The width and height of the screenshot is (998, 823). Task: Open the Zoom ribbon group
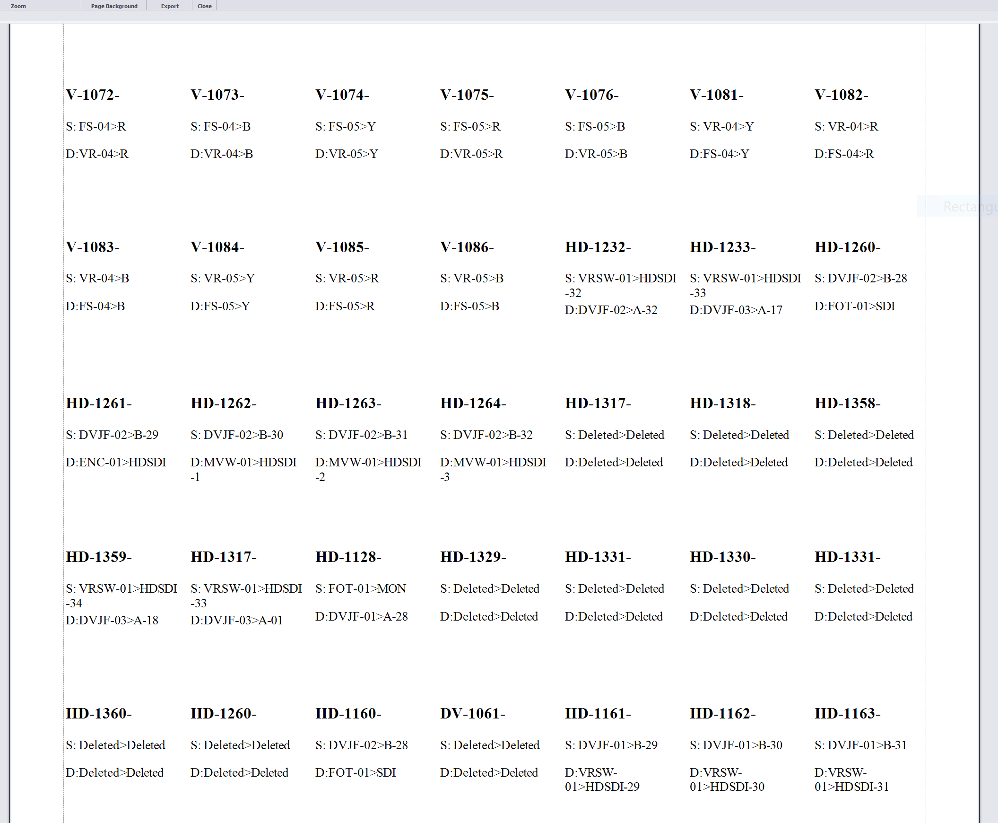(18, 6)
